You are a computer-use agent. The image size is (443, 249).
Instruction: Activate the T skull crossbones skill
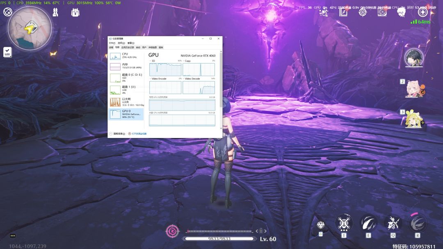coord(344,223)
